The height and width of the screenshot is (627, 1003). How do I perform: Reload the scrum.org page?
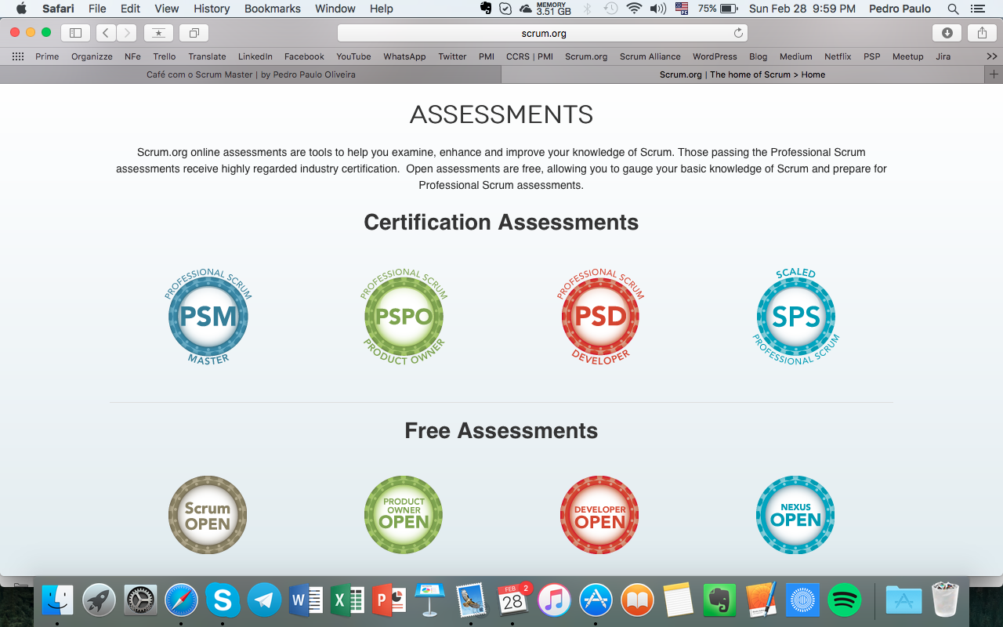coord(737,33)
